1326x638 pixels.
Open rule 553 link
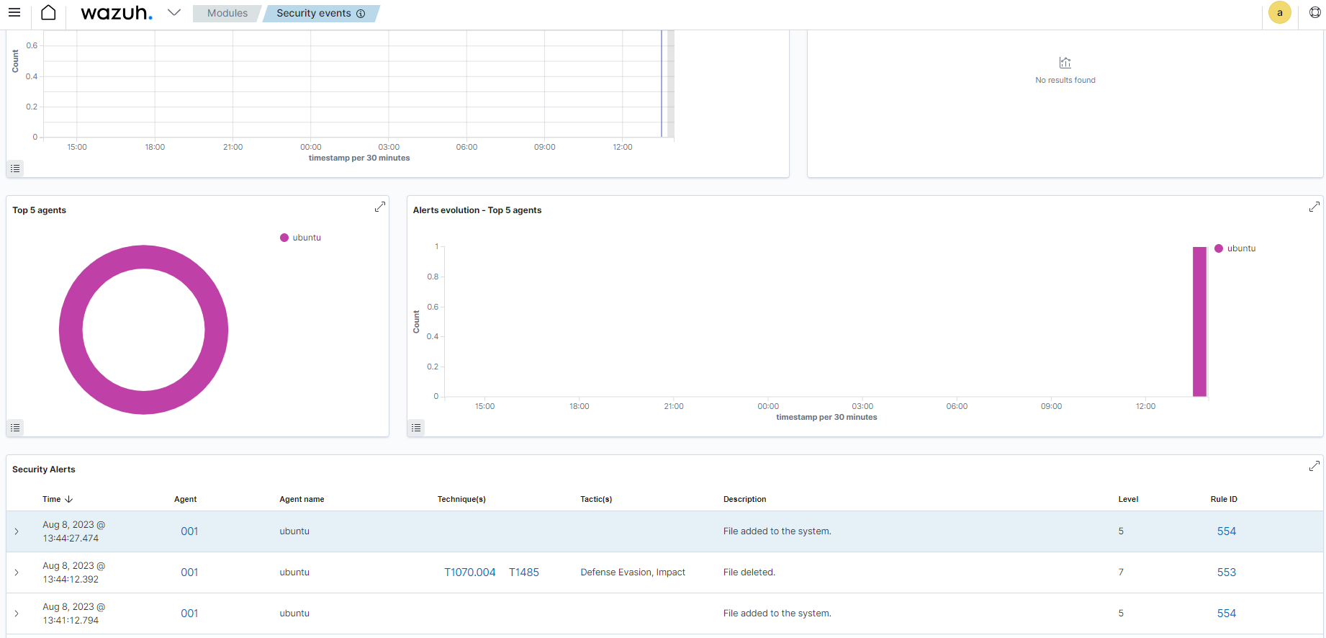(x=1227, y=572)
